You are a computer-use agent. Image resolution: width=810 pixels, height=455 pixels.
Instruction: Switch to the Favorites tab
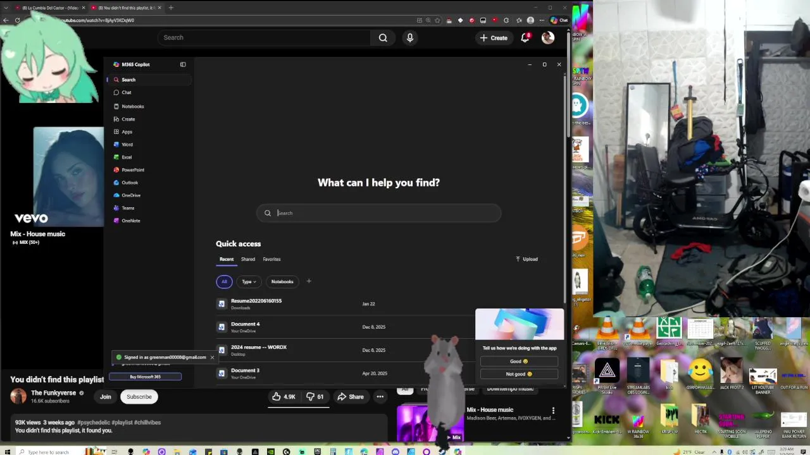click(x=271, y=259)
